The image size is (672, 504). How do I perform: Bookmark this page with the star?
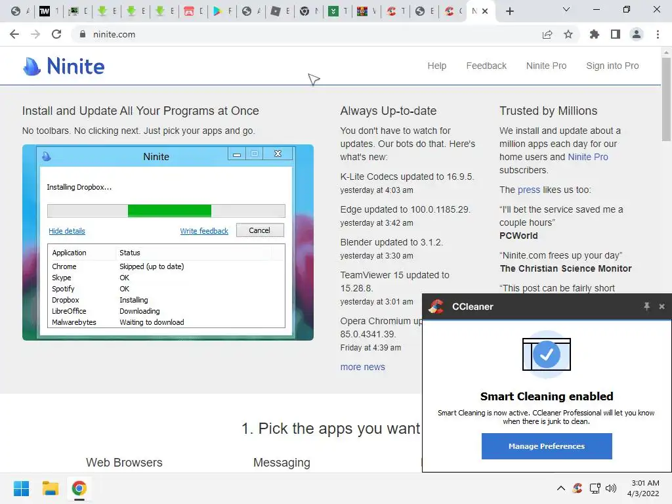click(x=568, y=34)
